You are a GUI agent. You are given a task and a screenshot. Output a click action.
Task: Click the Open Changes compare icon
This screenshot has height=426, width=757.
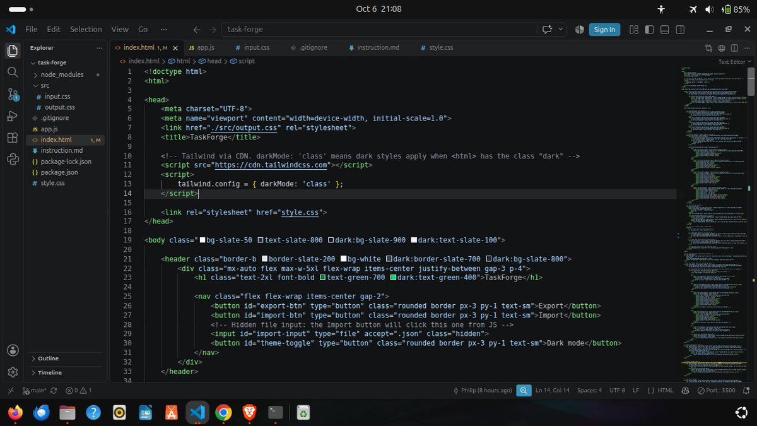click(x=708, y=47)
